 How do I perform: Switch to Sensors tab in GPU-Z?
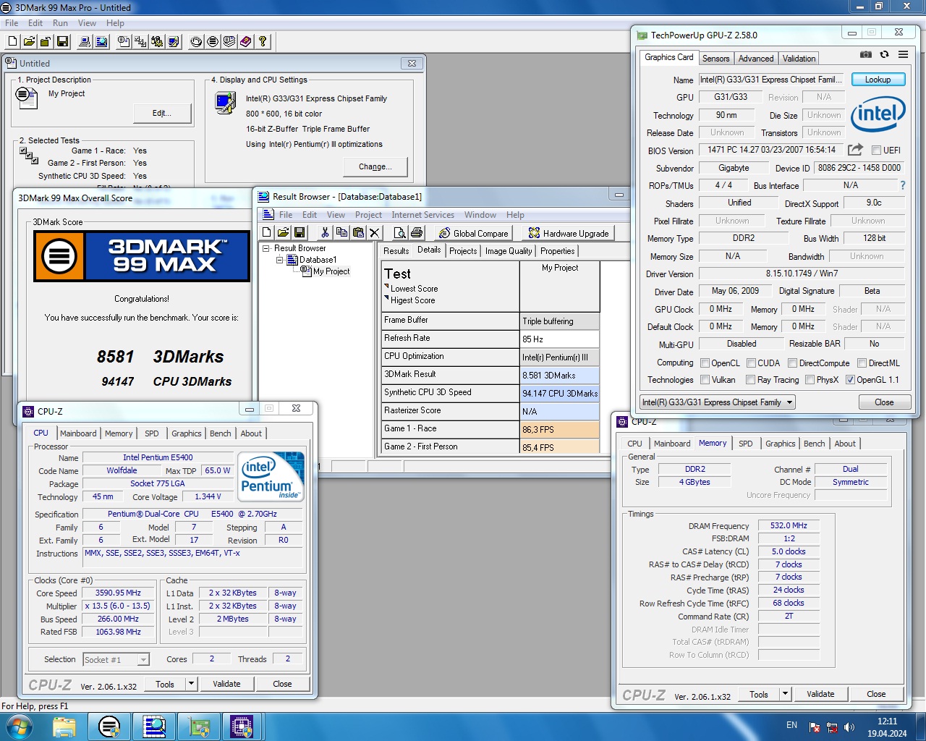click(715, 59)
